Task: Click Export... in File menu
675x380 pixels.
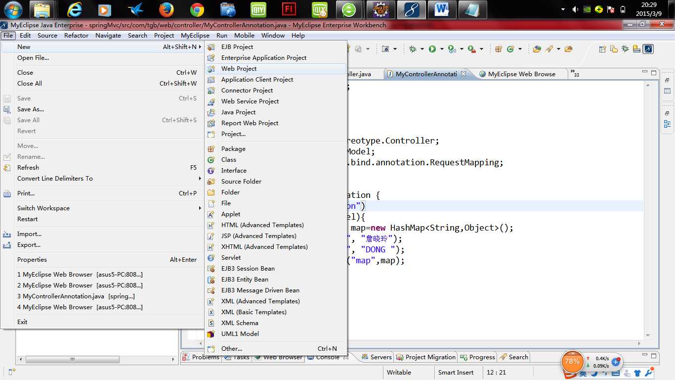Action: pyautogui.click(x=103, y=245)
